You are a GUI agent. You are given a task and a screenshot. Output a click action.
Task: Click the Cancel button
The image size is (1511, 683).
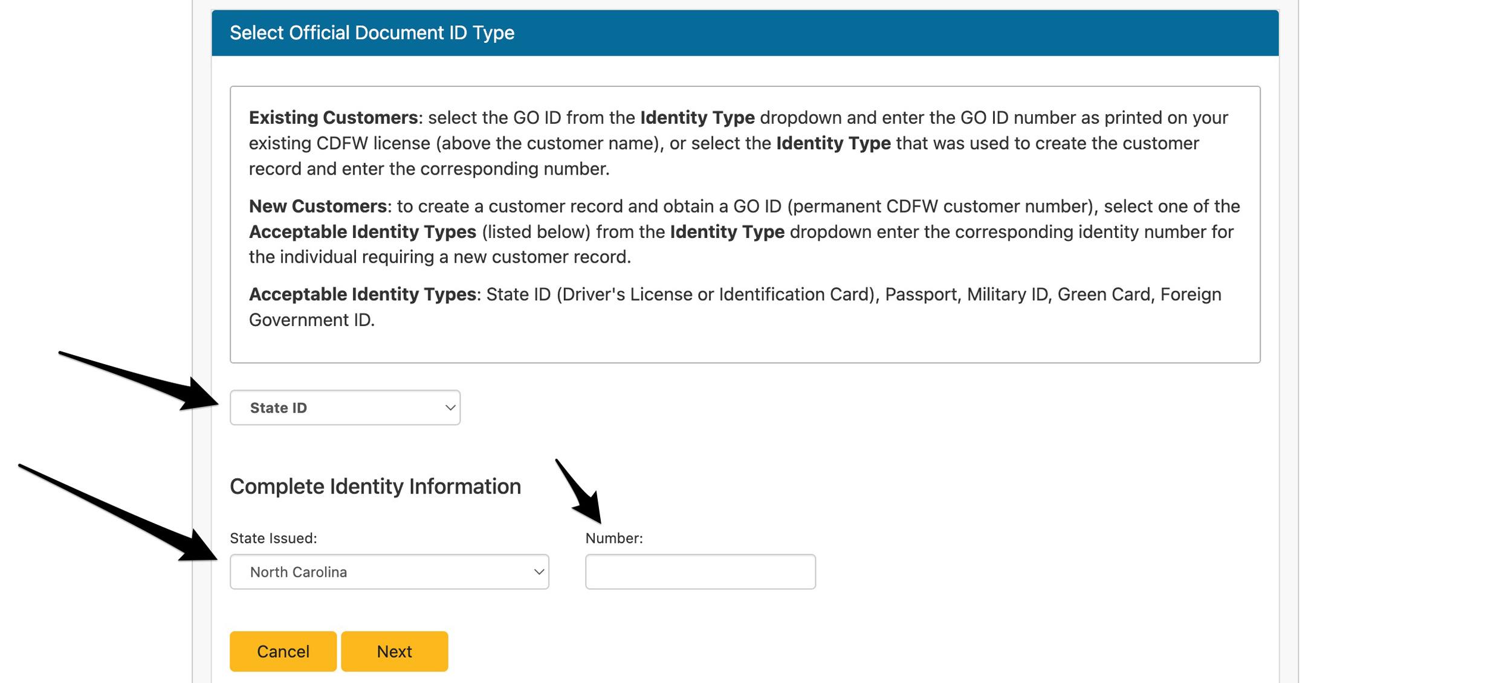283,651
